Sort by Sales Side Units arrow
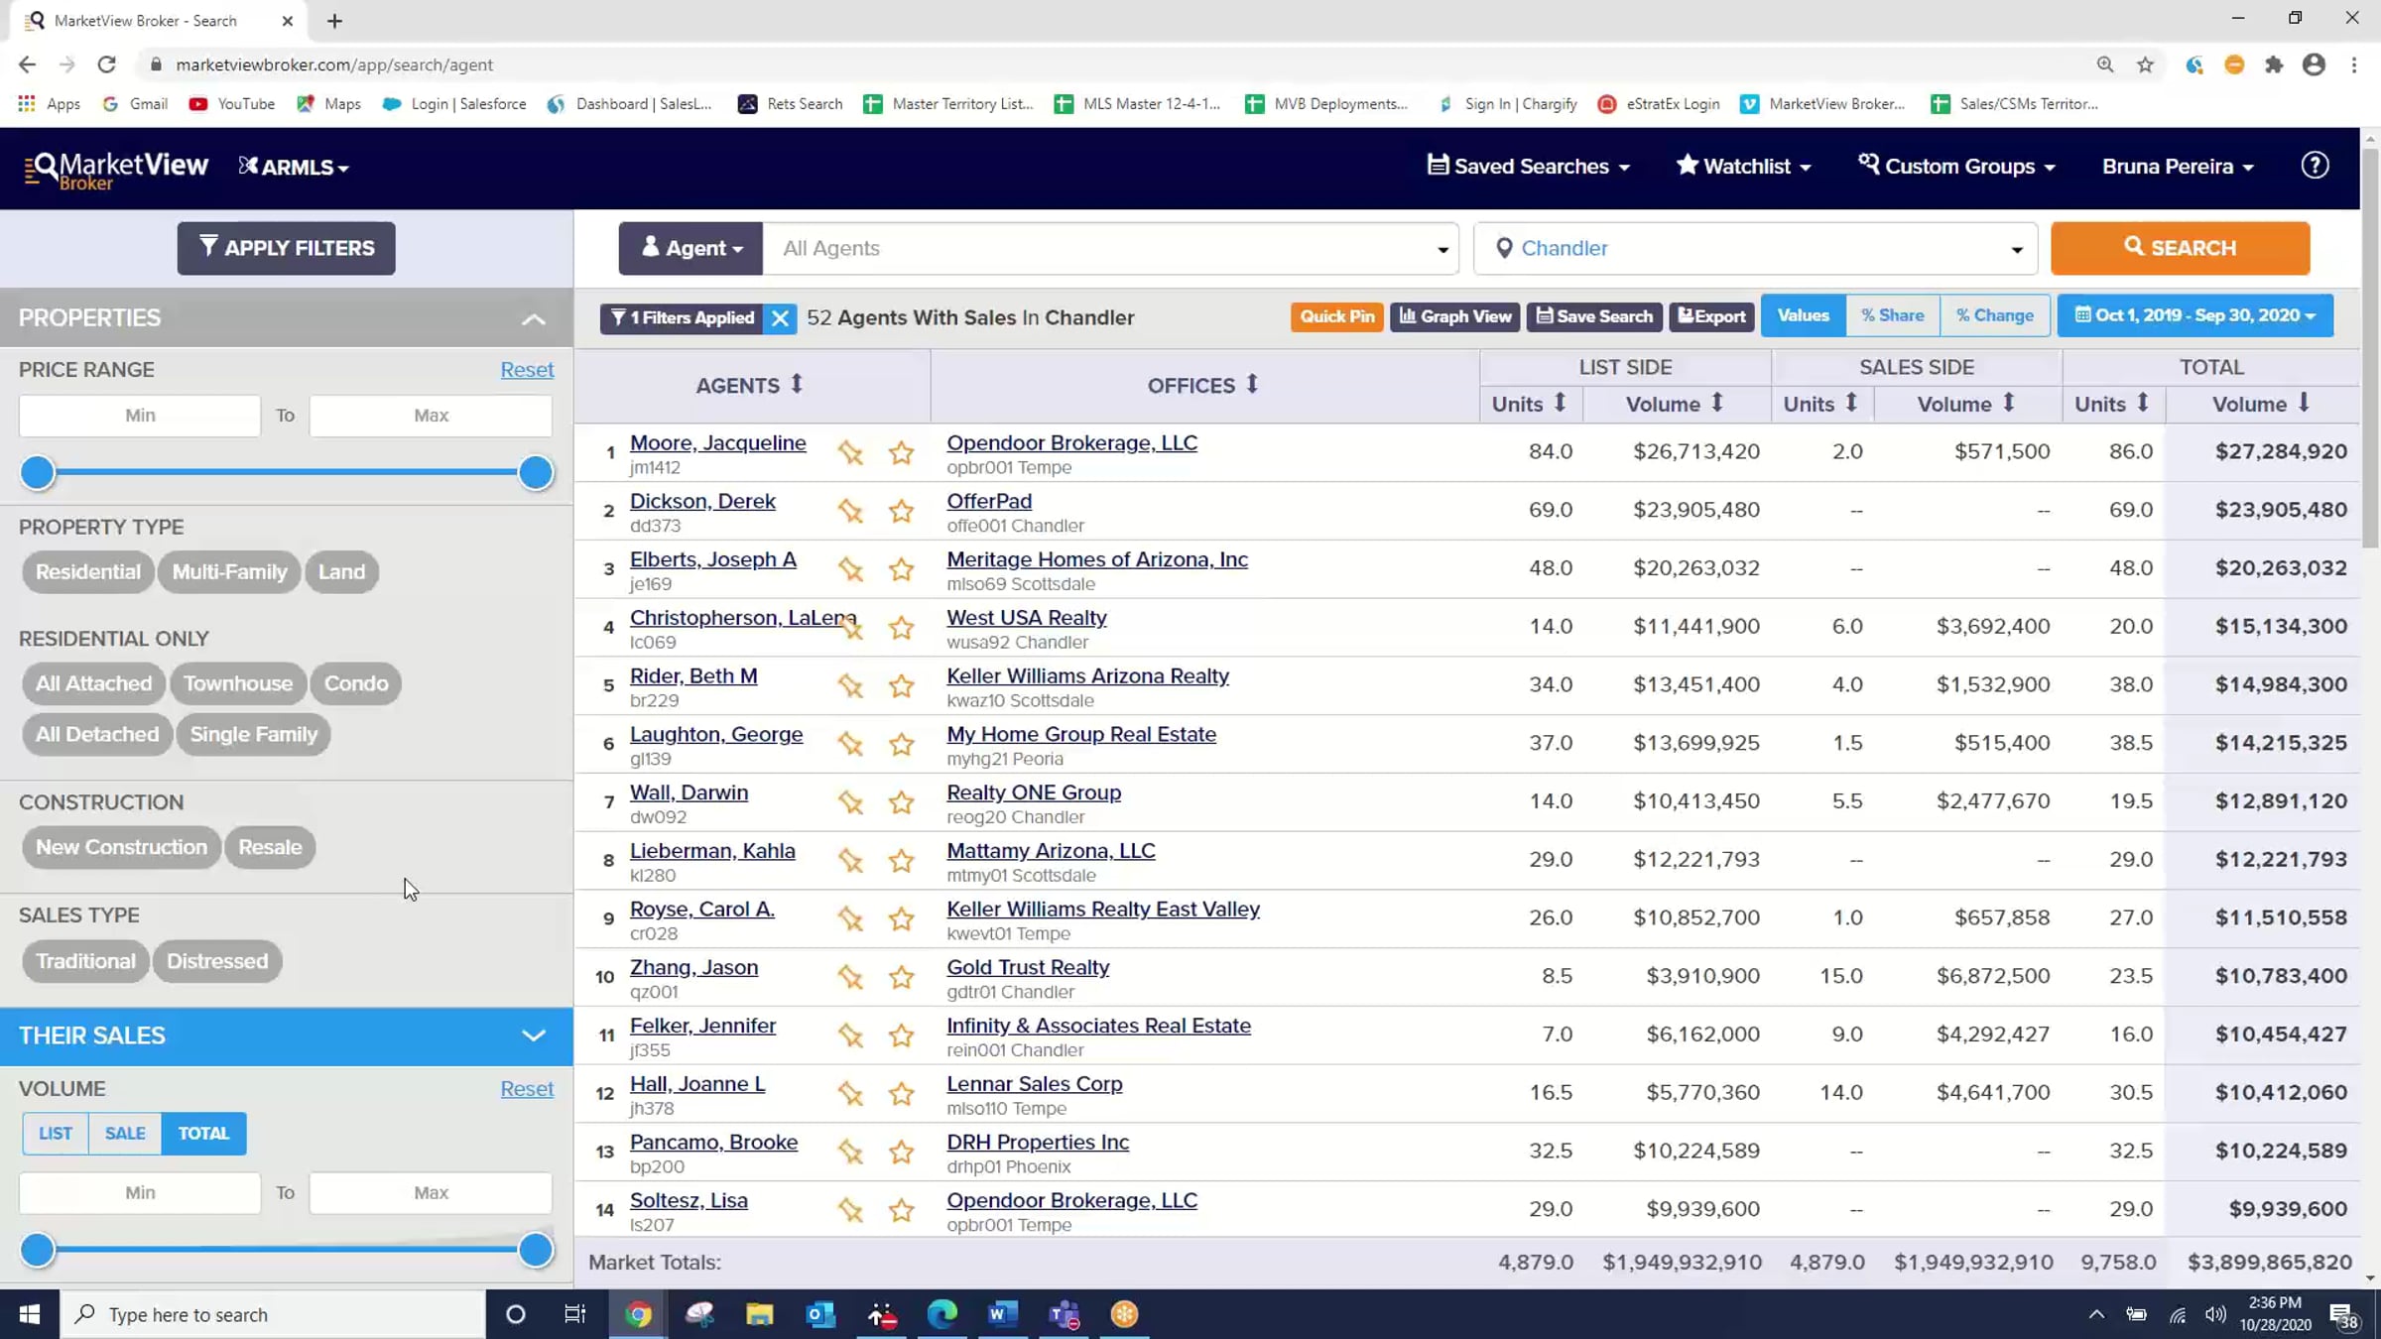The width and height of the screenshot is (2381, 1339). click(x=1851, y=403)
